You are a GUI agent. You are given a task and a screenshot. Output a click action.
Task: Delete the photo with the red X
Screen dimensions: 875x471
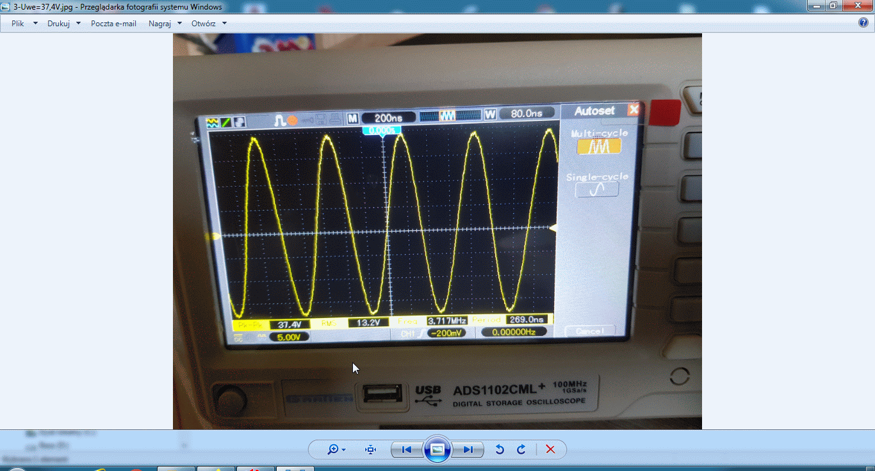[550, 450]
